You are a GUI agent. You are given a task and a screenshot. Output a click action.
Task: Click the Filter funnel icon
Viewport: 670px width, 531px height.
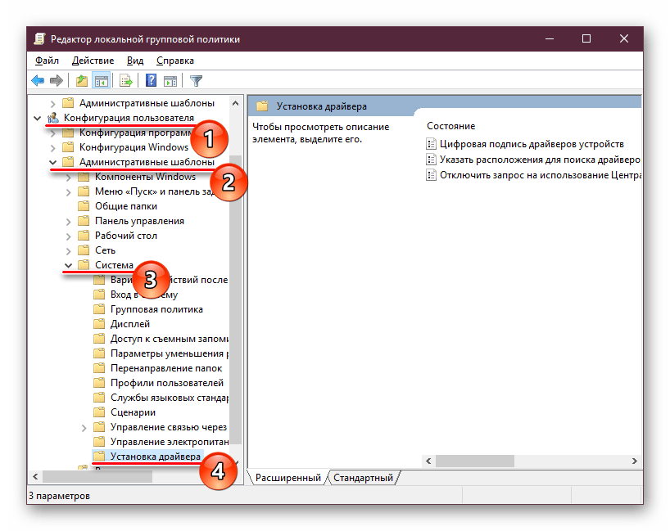(196, 80)
